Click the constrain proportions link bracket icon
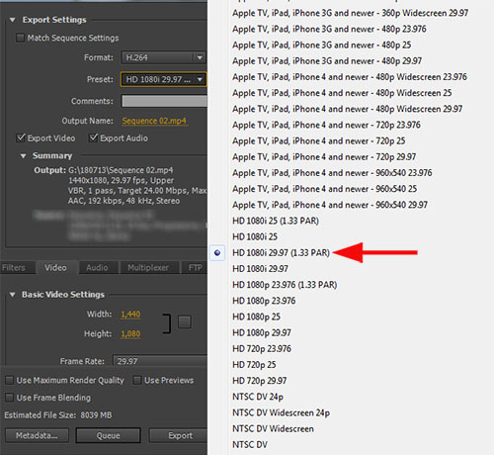 (167, 323)
